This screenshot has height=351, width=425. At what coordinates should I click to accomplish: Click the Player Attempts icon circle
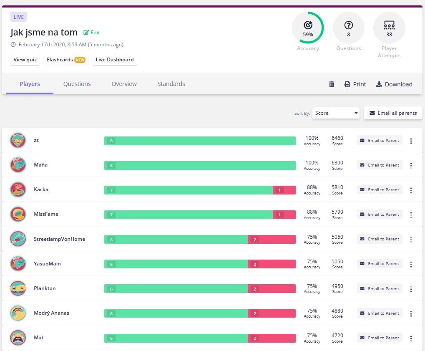coord(389,28)
